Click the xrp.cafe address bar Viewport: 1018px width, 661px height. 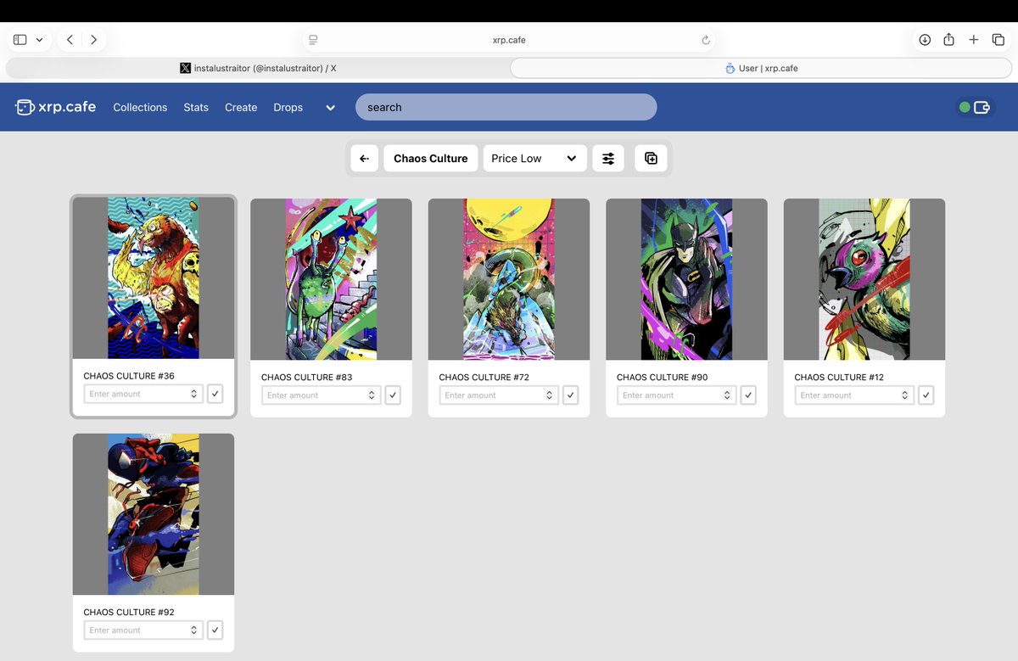coord(509,40)
